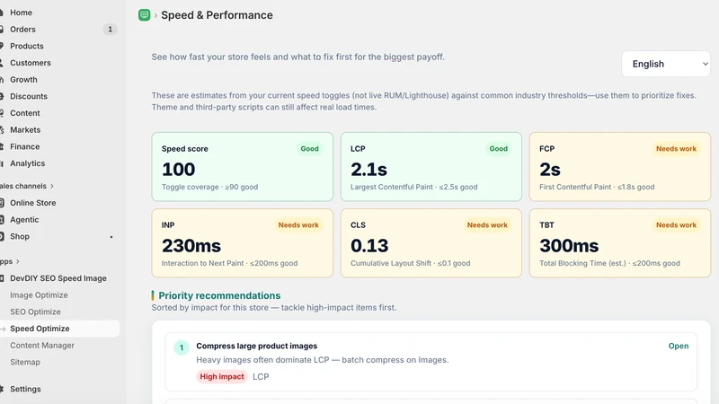
Task: Click the Priority recommendations heading
Action: point(219,295)
